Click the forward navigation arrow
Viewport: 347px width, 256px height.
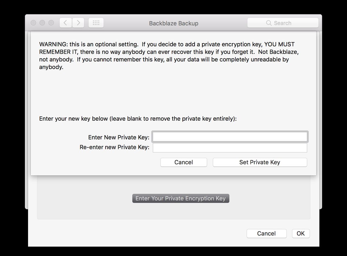[x=78, y=23]
